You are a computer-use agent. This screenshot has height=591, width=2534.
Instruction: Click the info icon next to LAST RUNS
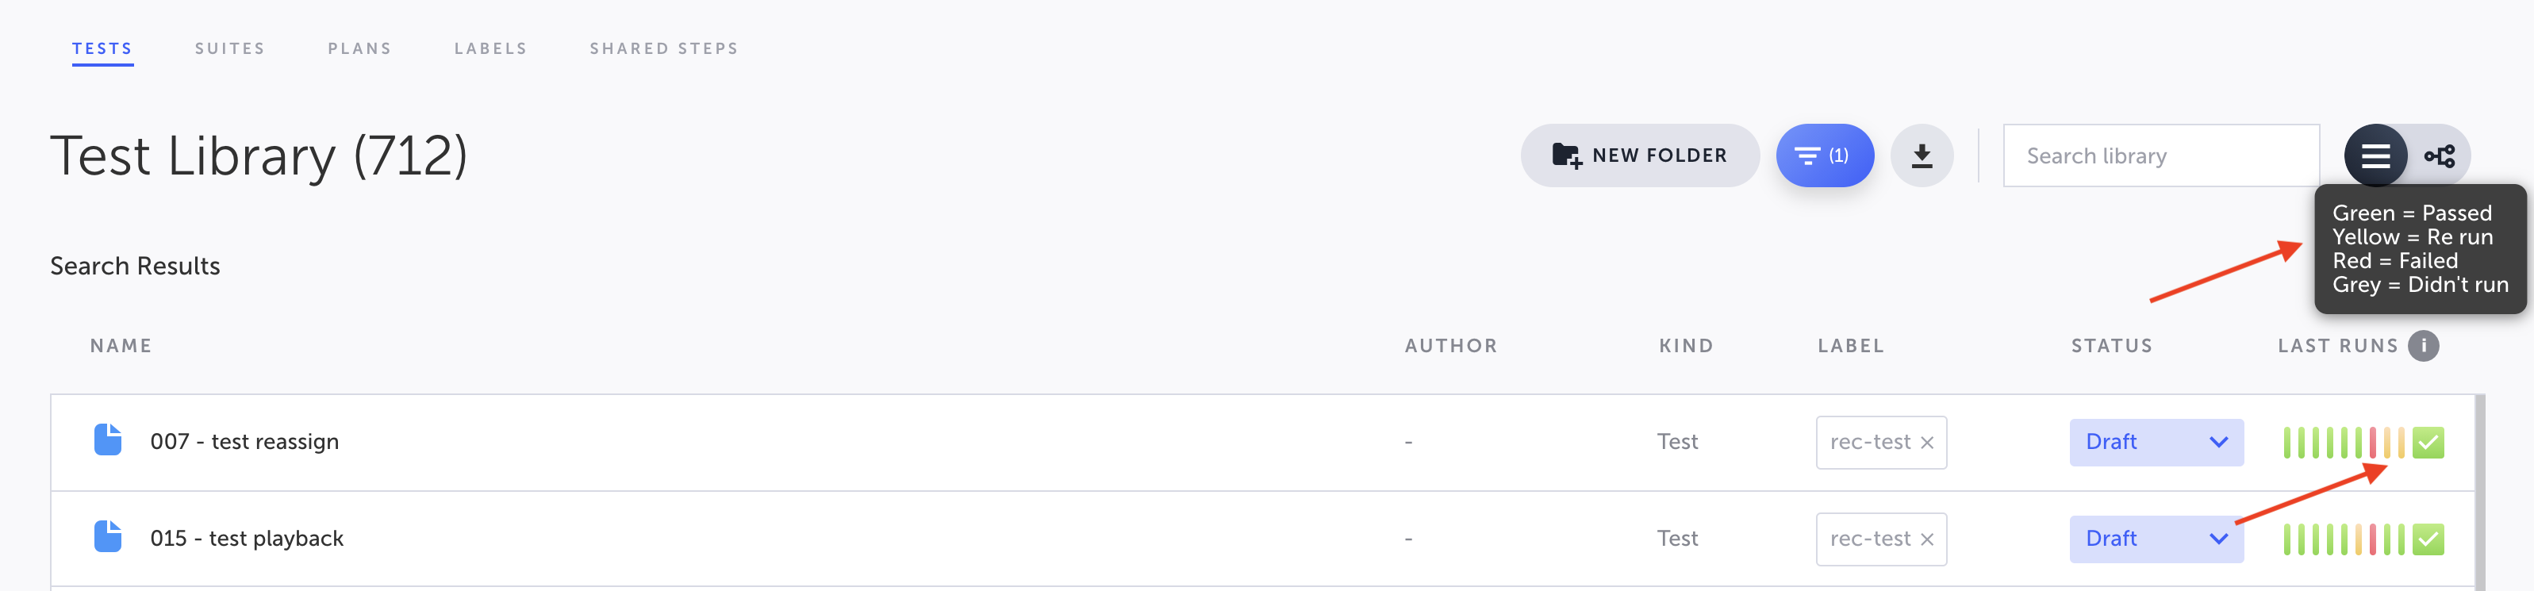[2424, 345]
